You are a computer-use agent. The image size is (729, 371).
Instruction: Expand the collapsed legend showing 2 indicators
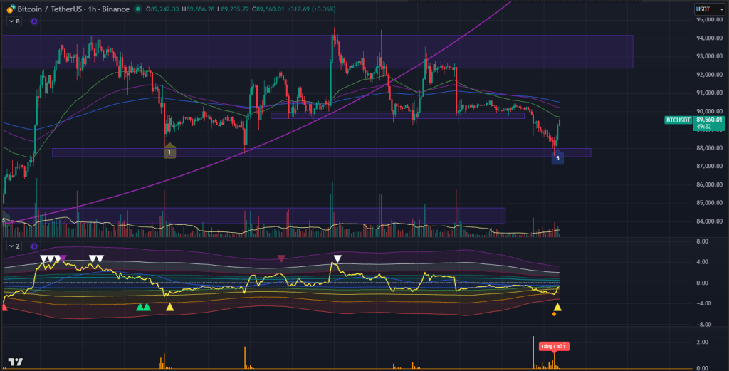coord(14,246)
